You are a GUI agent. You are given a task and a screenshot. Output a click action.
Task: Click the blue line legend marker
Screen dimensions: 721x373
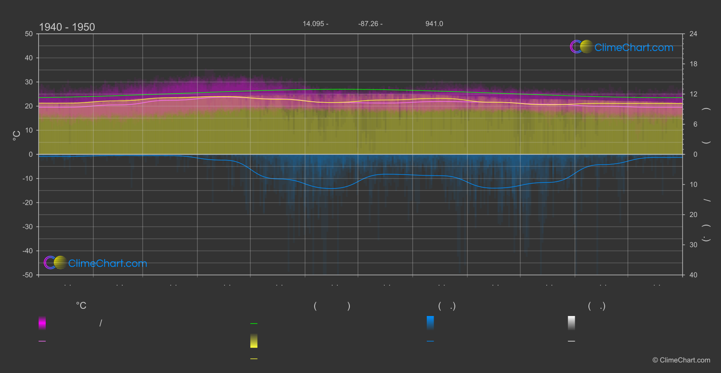pyautogui.click(x=430, y=341)
